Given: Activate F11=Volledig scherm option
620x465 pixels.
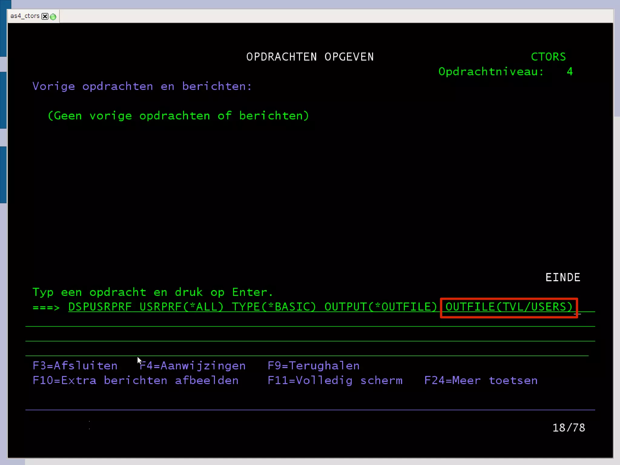Looking at the screenshot, I should click(335, 380).
